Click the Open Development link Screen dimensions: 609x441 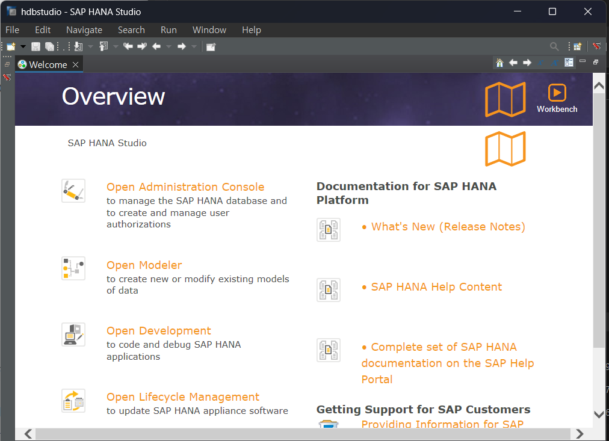(158, 331)
